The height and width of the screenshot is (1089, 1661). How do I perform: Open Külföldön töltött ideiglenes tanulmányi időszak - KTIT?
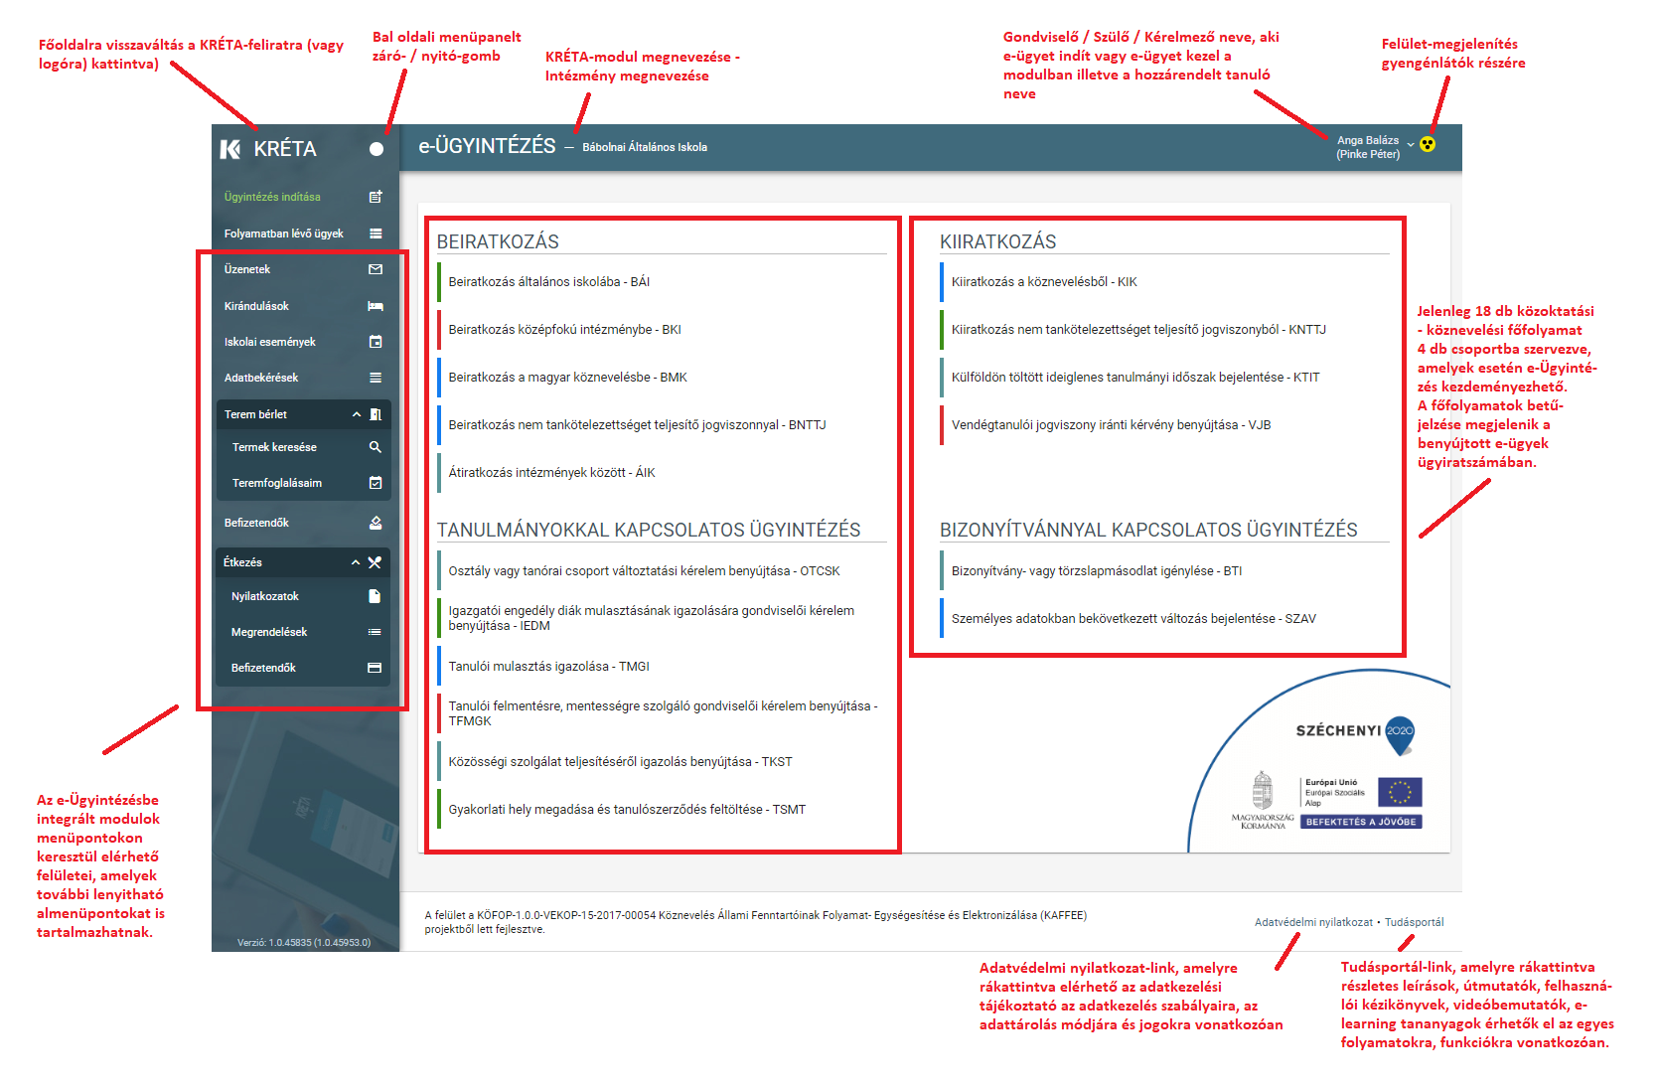coord(1135,378)
